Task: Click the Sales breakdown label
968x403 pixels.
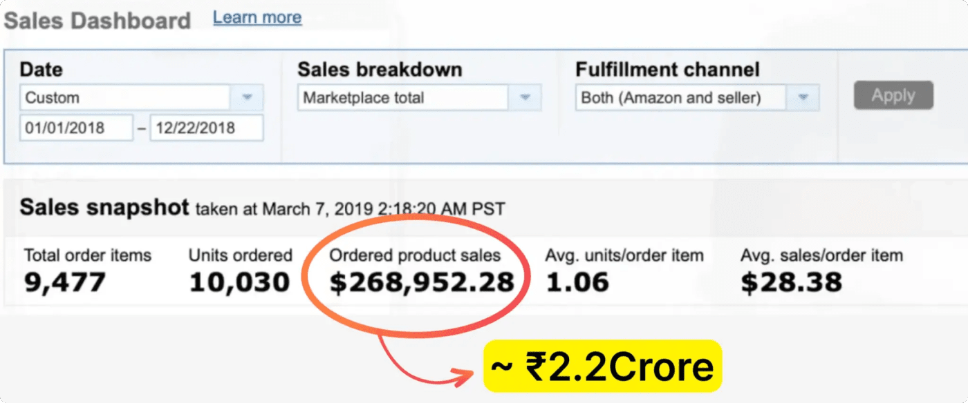Action: (380, 70)
